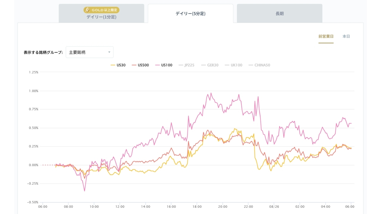Switch the chart to 本日

pos(346,37)
